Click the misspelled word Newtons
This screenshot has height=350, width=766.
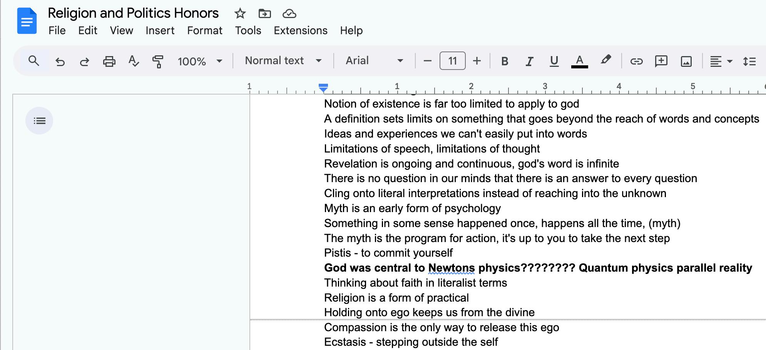click(x=452, y=268)
